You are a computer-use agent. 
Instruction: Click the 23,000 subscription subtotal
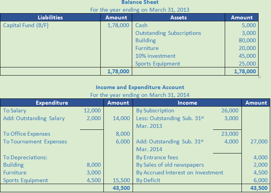click(x=230, y=134)
